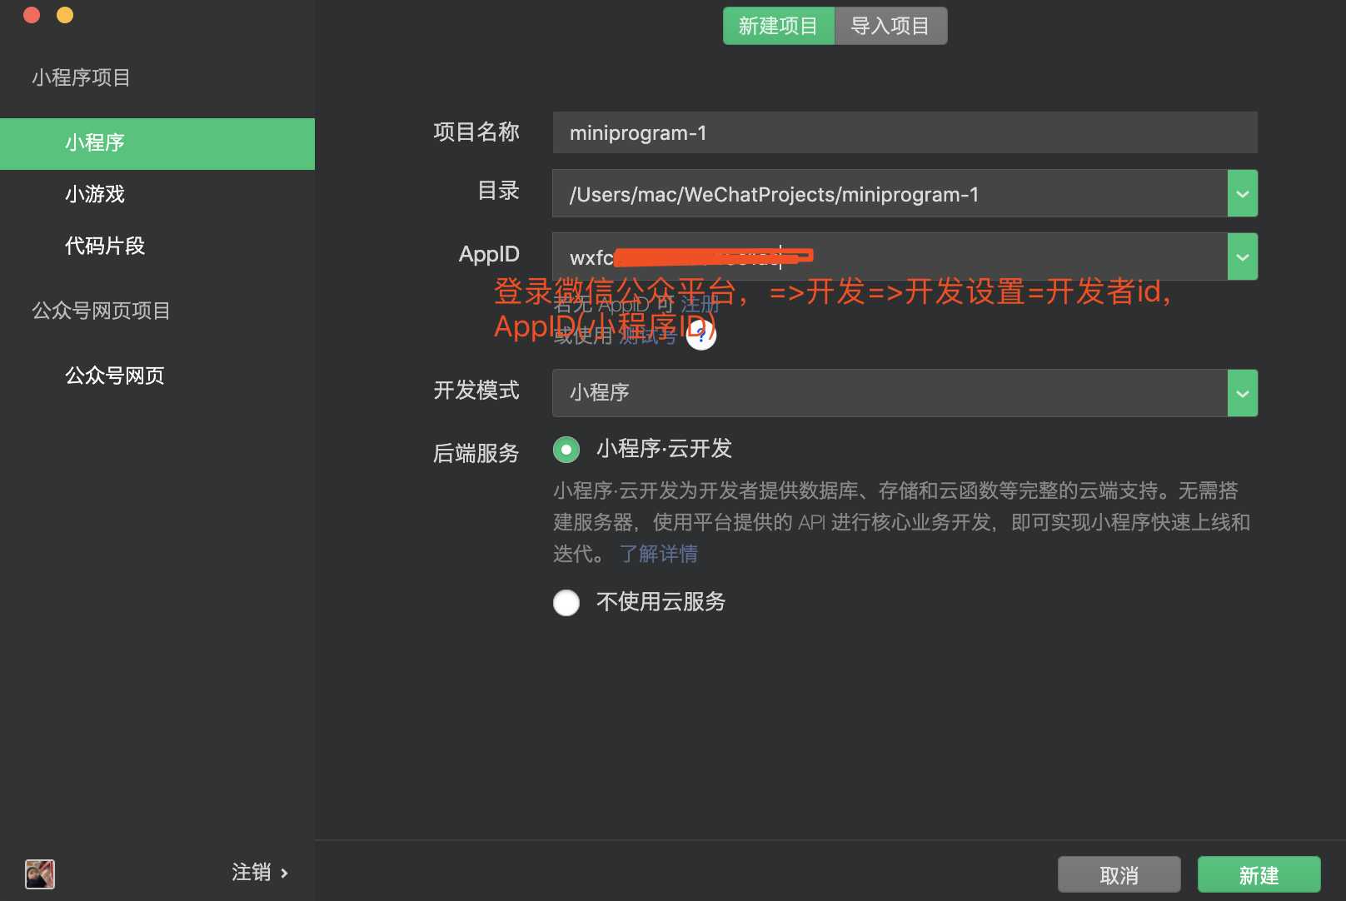This screenshot has height=901, width=1346.
Task: Click the 新建 create button
Action: click(x=1259, y=875)
